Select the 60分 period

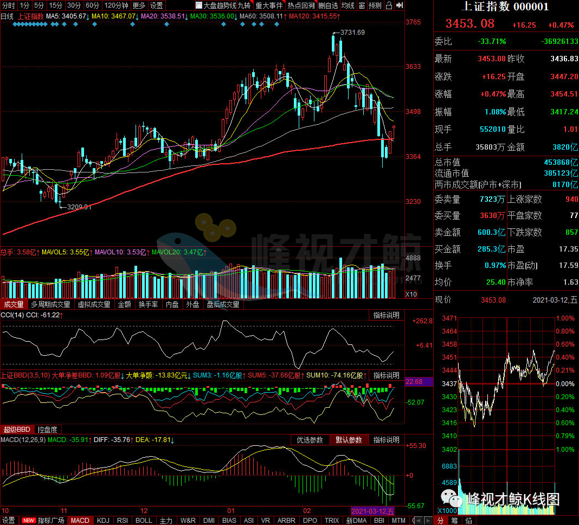pos(92,5)
